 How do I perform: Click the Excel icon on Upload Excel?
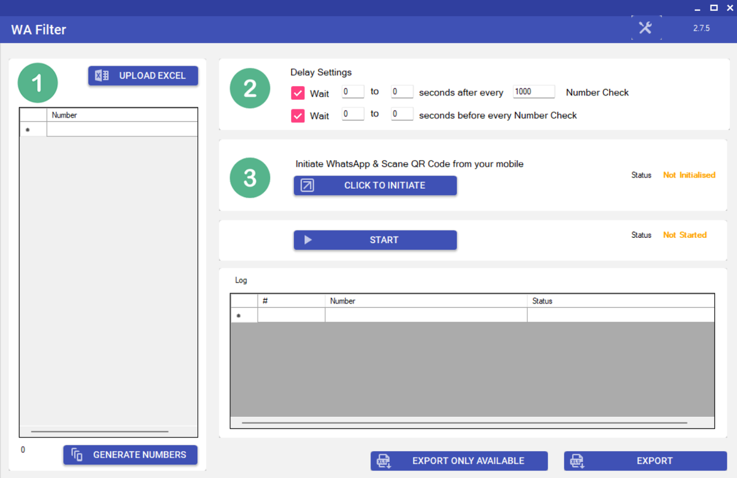tap(102, 76)
